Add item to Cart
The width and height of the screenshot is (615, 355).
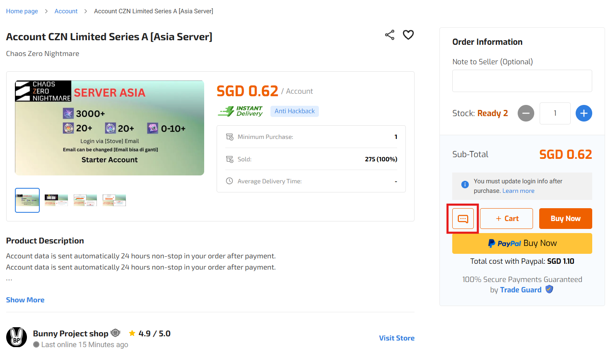tap(506, 219)
